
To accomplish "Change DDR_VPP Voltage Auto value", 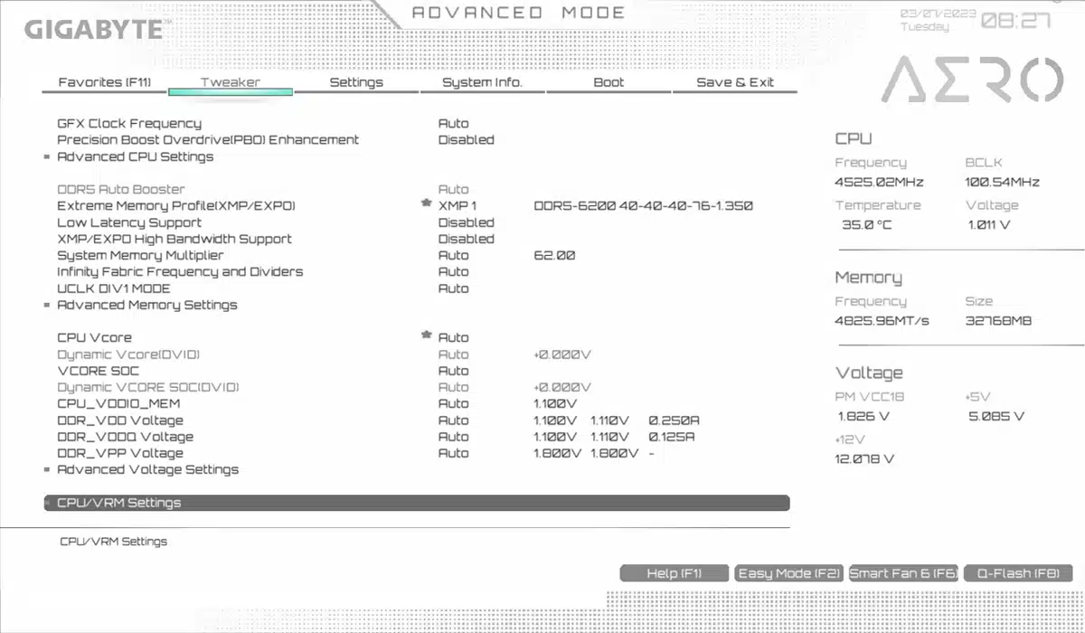I will pyautogui.click(x=454, y=453).
